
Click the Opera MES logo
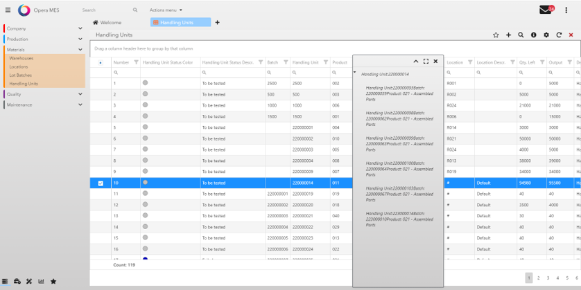pos(24,10)
